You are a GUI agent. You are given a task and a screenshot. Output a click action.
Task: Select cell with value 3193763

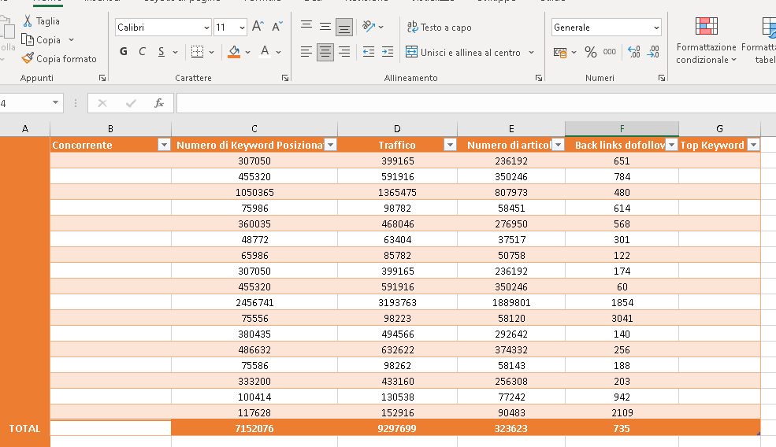click(x=397, y=303)
